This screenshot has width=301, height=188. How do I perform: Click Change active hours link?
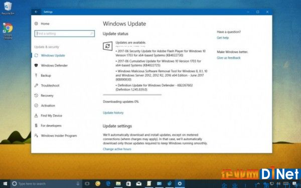click(117, 149)
